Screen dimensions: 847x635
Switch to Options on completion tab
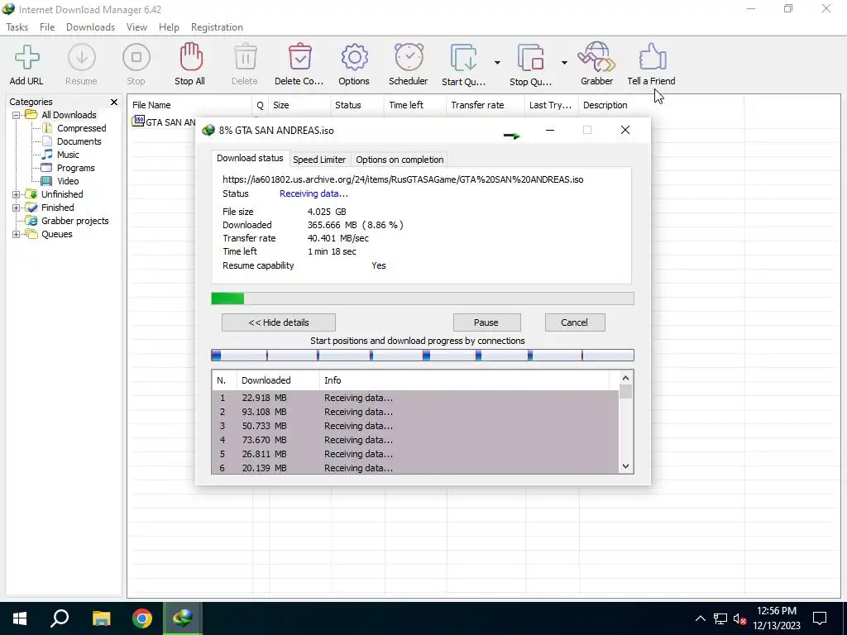coord(400,160)
